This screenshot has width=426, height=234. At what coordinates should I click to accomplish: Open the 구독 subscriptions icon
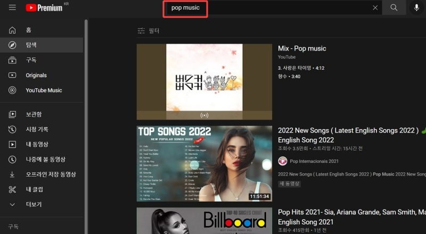click(x=12, y=60)
